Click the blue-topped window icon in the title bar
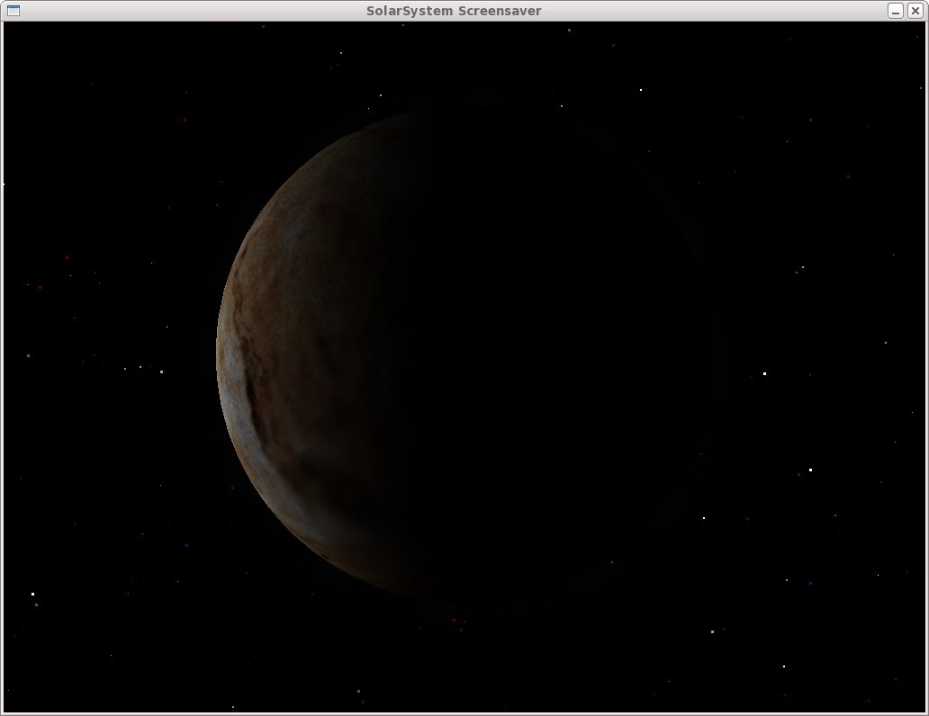 (x=12, y=11)
